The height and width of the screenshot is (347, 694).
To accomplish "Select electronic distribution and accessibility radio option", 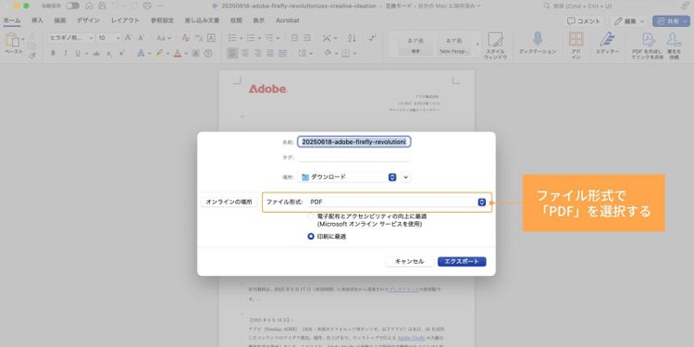I will tap(311, 217).
